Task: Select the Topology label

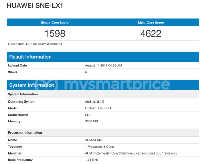Action: 15,147
